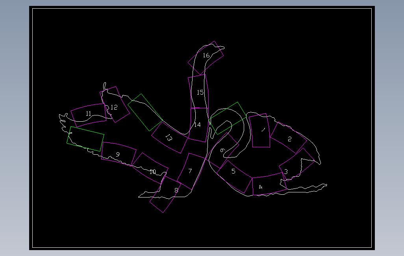Select the label numbered 2
404x256 pixels.
[x=289, y=139]
